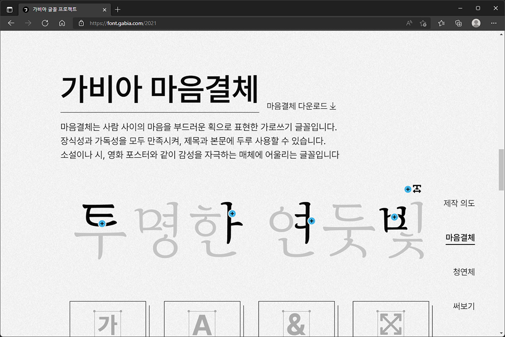Click the browser back arrow
This screenshot has width=505, height=337.
coord(11,23)
